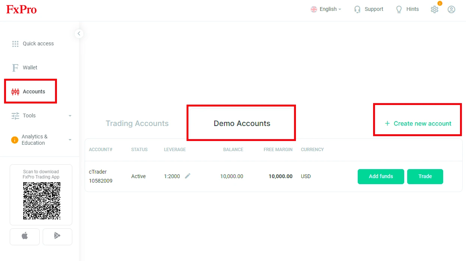Select the Demo Accounts tab

pyautogui.click(x=242, y=123)
